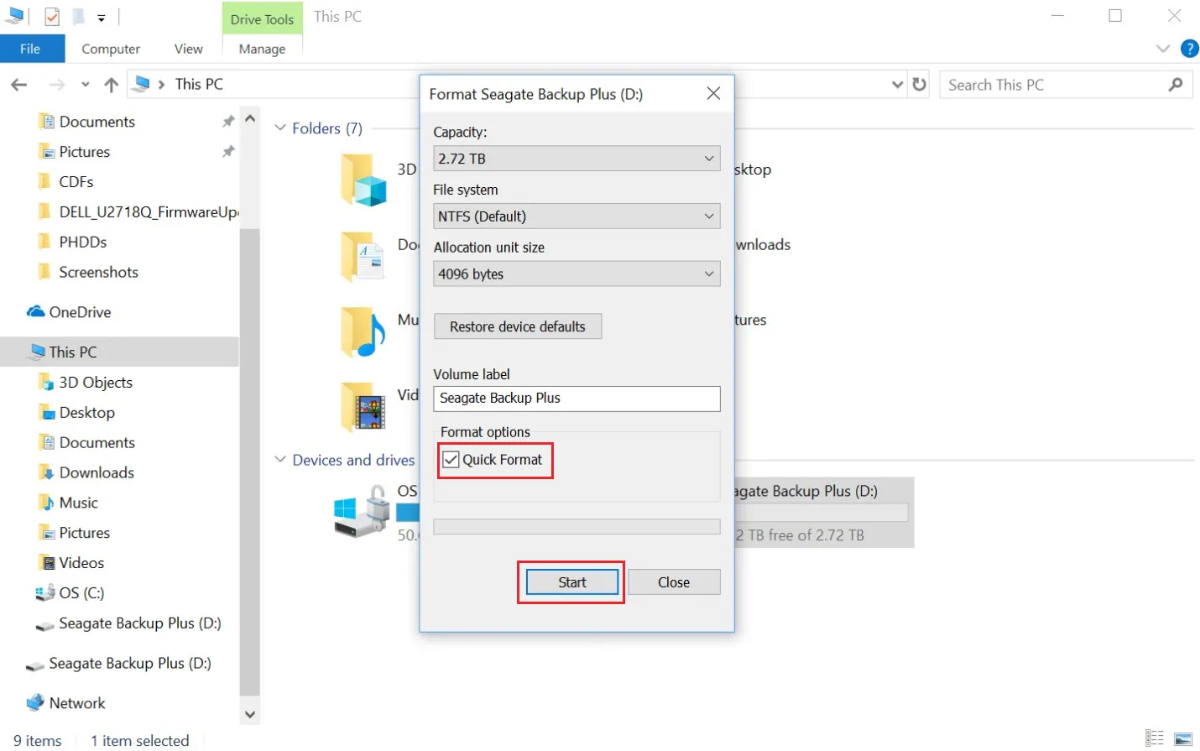Open the Computer ribbon tab

point(111,49)
